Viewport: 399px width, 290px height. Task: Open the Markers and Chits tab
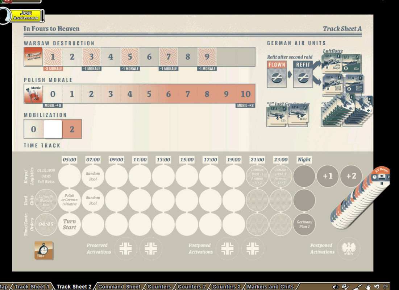(270, 287)
